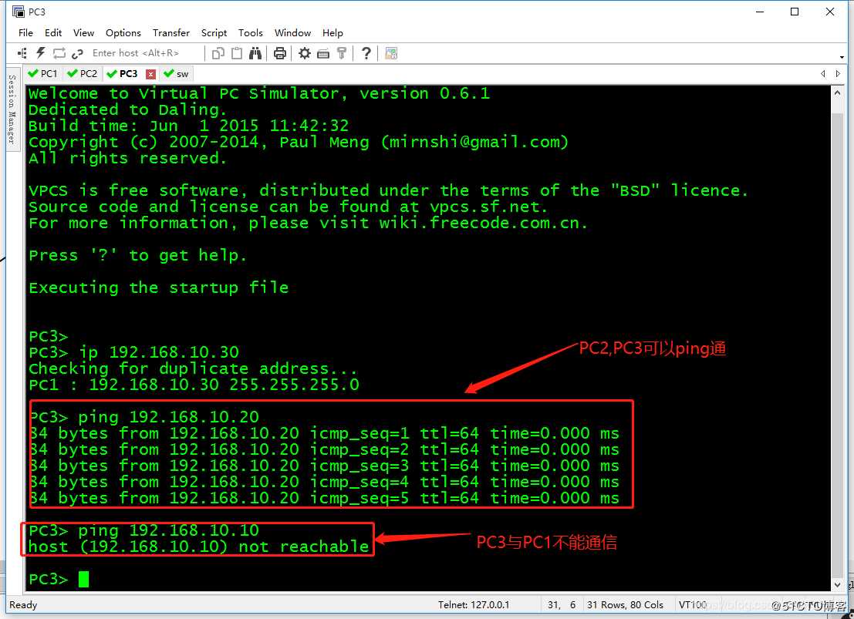This screenshot has height=619, width=854.
Task: Click the Quick Connect lightning icon
Action: tap(41, 53)
